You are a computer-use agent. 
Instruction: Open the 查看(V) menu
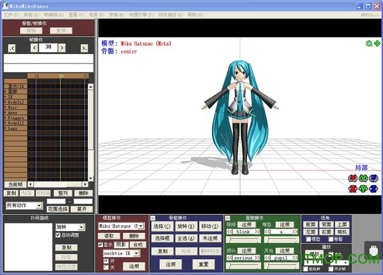(x=76, y=15)
